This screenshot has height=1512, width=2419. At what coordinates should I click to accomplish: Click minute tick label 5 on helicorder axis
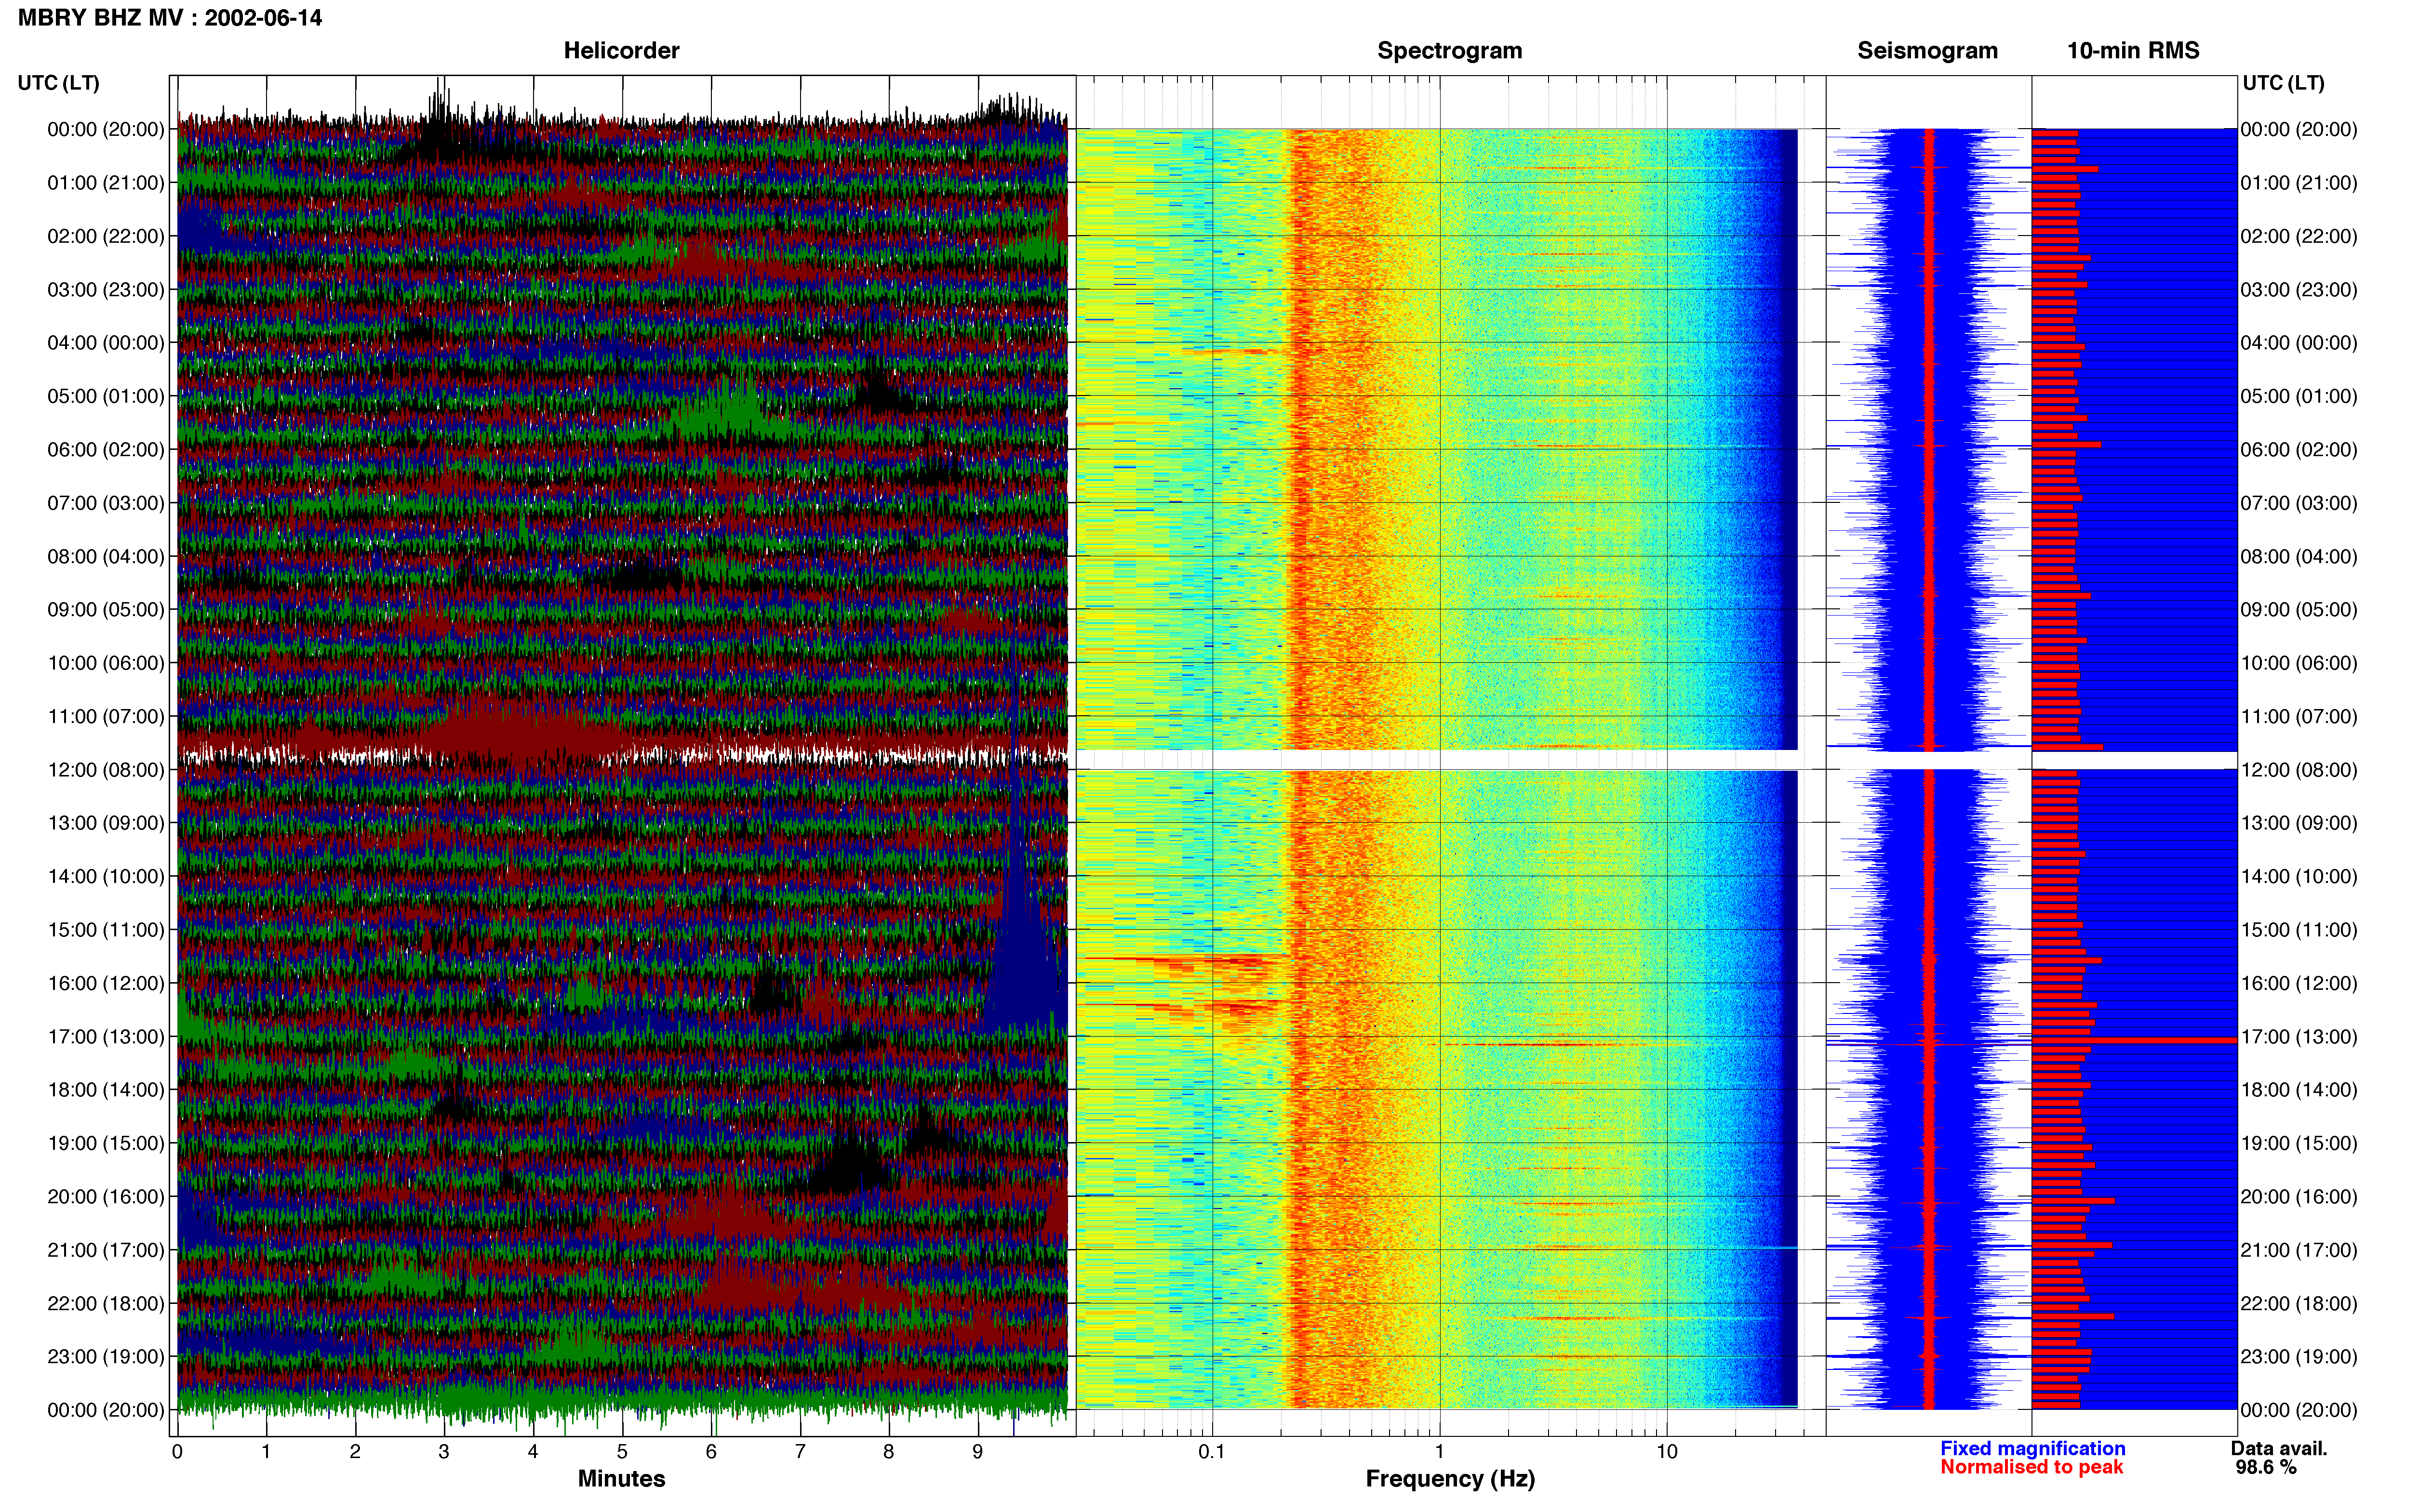pos(622,1452)
